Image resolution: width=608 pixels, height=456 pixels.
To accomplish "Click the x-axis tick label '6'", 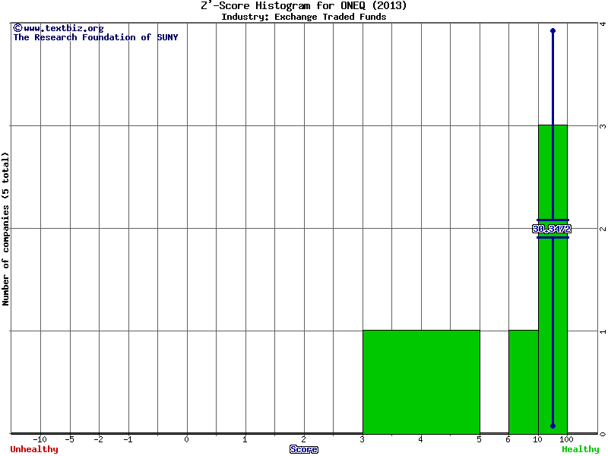I will [x=508, y=439].
